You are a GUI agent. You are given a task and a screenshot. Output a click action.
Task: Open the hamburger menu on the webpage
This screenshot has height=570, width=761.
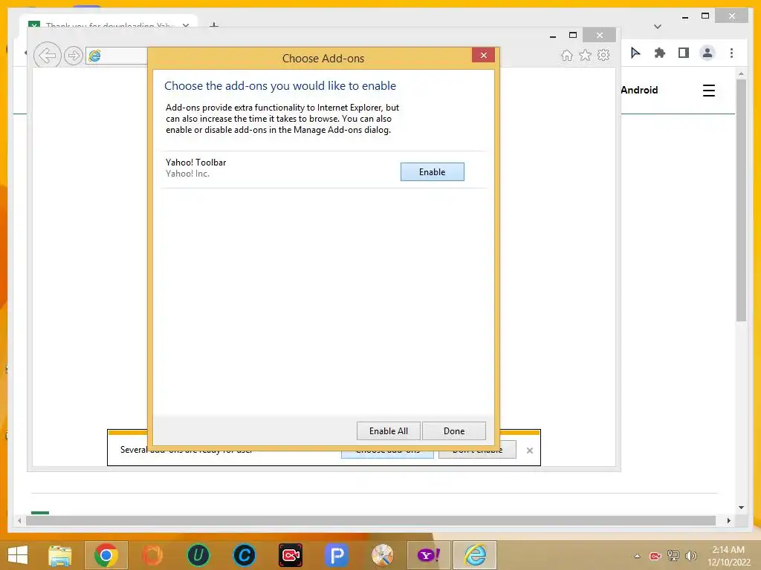coord(708,91)
